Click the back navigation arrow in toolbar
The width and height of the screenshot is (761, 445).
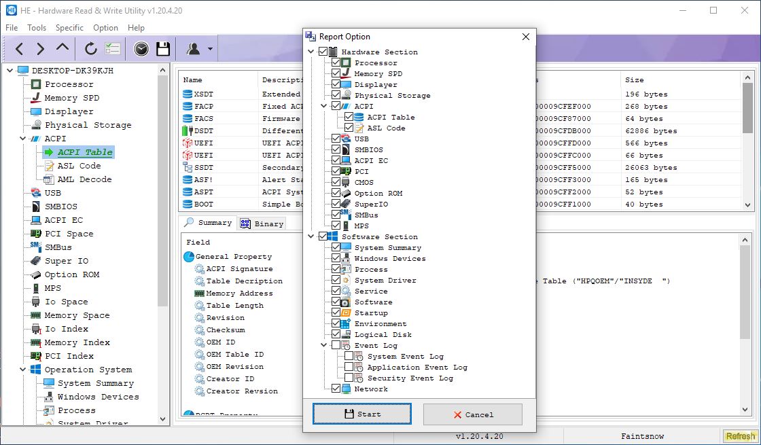(x=19, y=49)
